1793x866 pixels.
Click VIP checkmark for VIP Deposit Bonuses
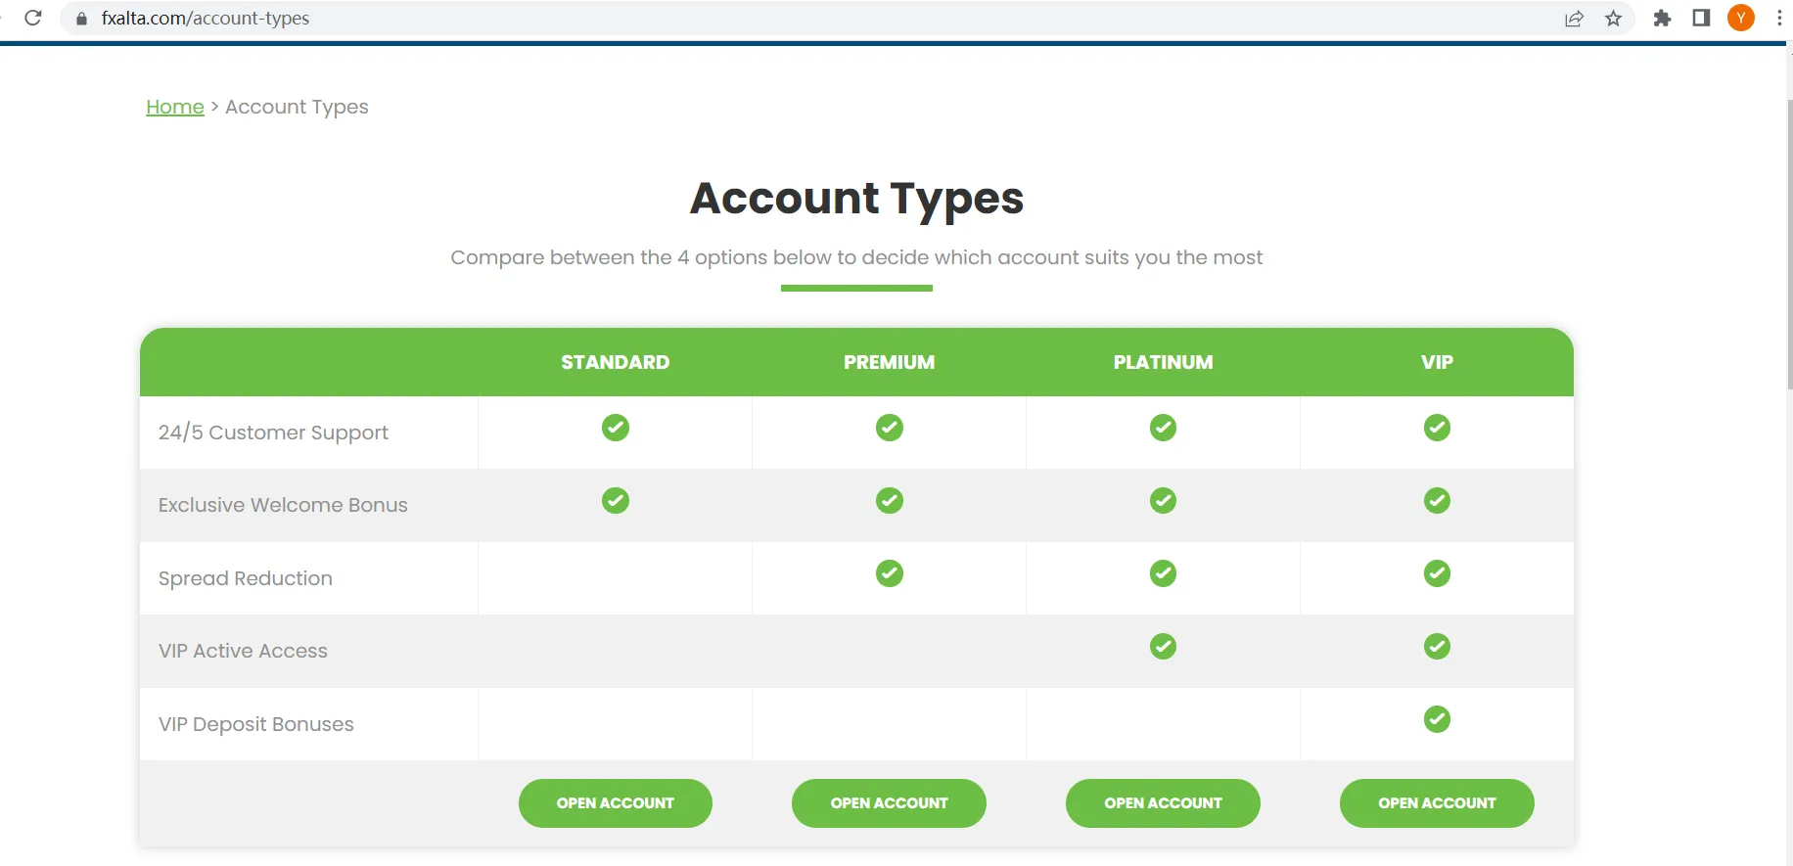point(1437,719)
